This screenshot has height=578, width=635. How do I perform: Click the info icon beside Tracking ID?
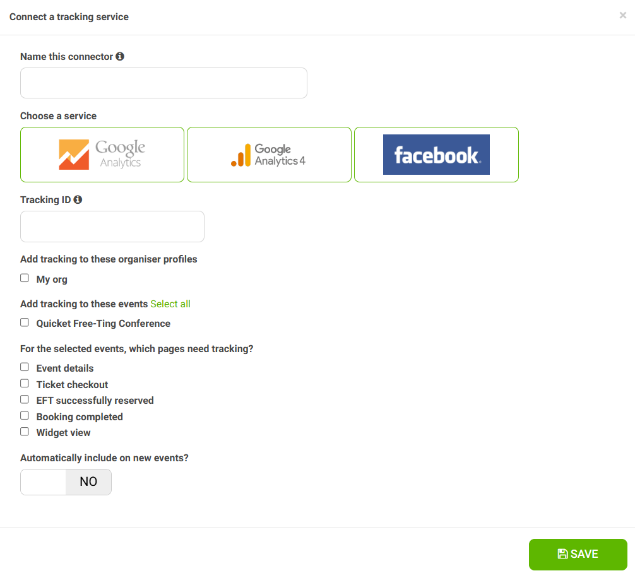pos(78,199)
